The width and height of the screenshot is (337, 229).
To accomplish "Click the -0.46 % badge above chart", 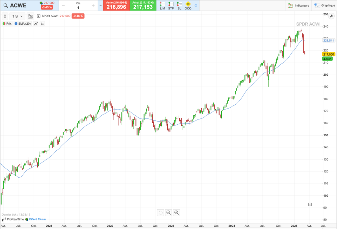I will point(78,16).
